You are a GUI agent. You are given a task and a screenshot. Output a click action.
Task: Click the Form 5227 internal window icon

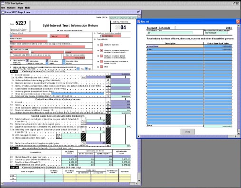pos(3,12)
